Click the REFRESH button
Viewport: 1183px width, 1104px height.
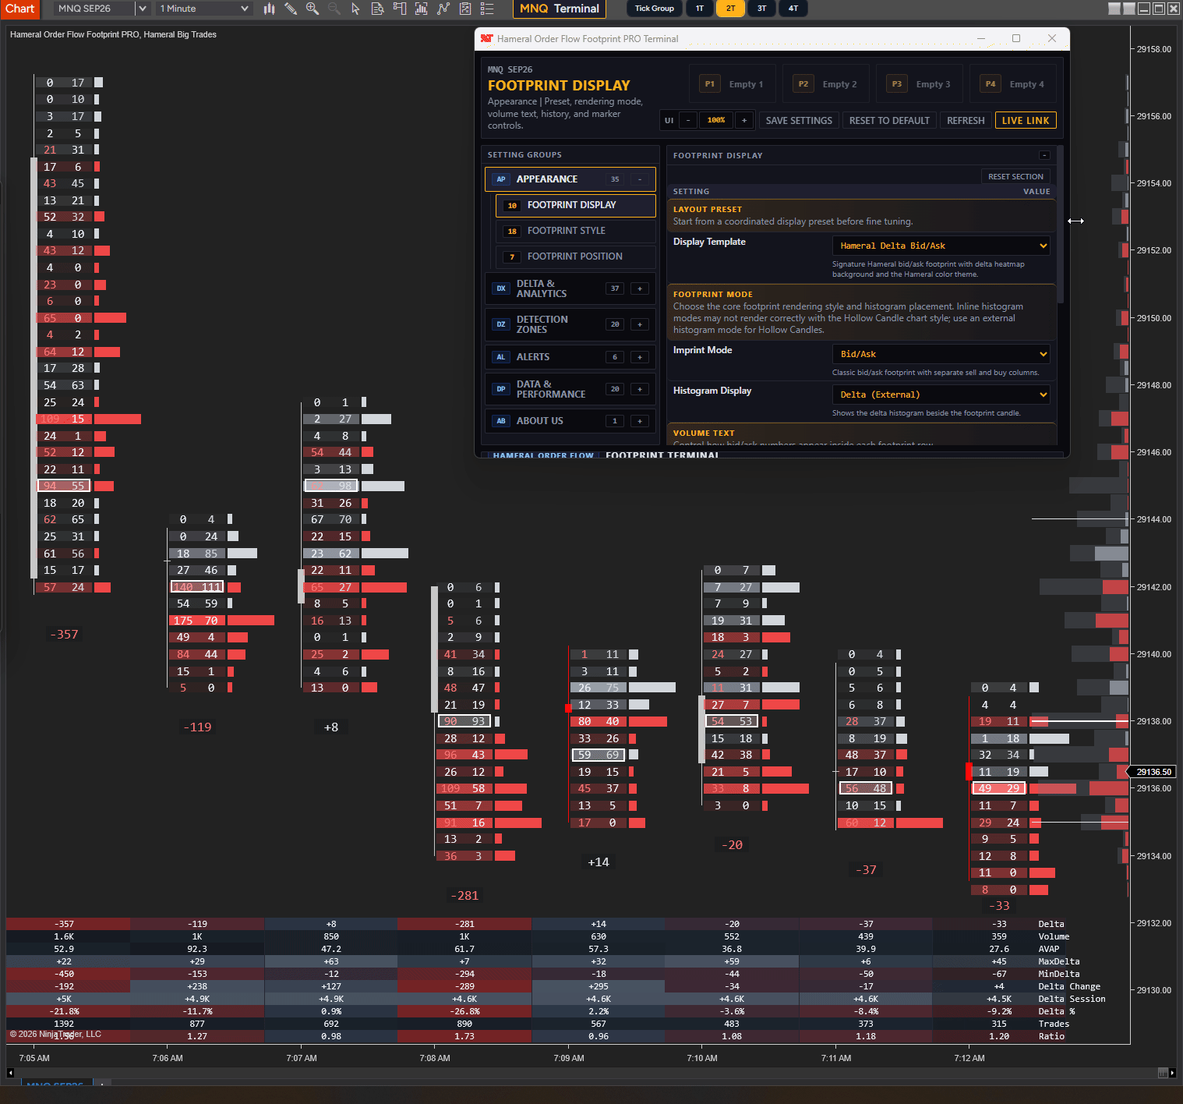tap(966, 121)
